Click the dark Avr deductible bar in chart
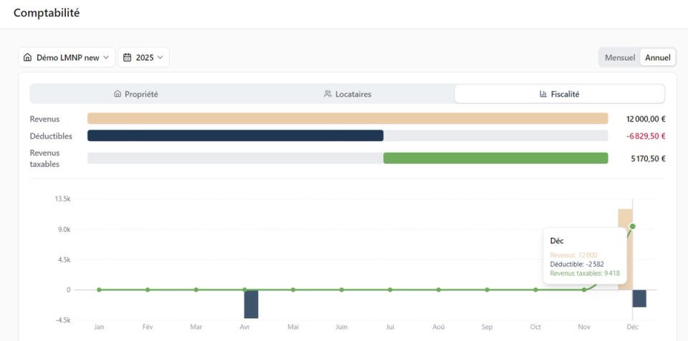The width and height of the screenshot is (688, 341). [252, 304]
